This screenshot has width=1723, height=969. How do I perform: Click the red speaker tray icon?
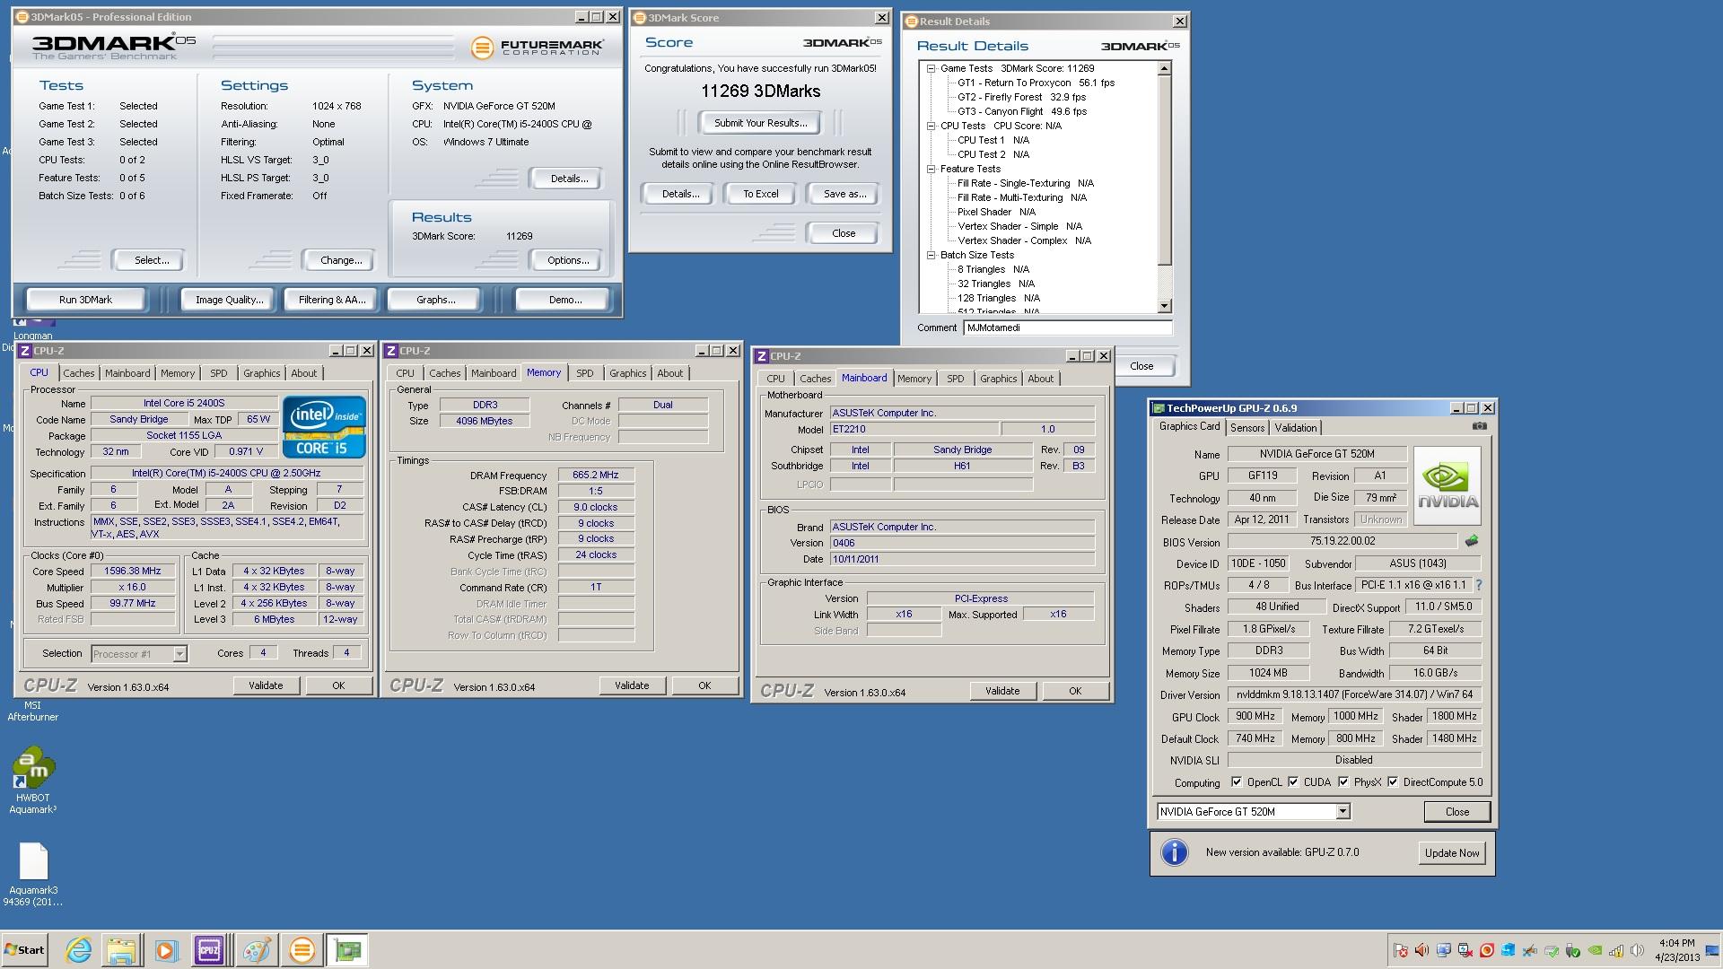1421,950
